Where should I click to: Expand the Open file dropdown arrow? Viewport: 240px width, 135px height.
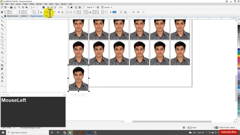click(x=8, y=7)
